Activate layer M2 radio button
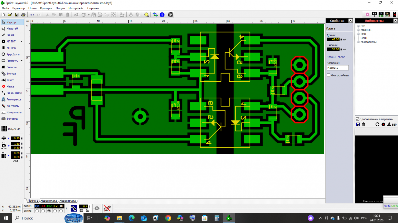398x223 pixels. pos(49,211)
